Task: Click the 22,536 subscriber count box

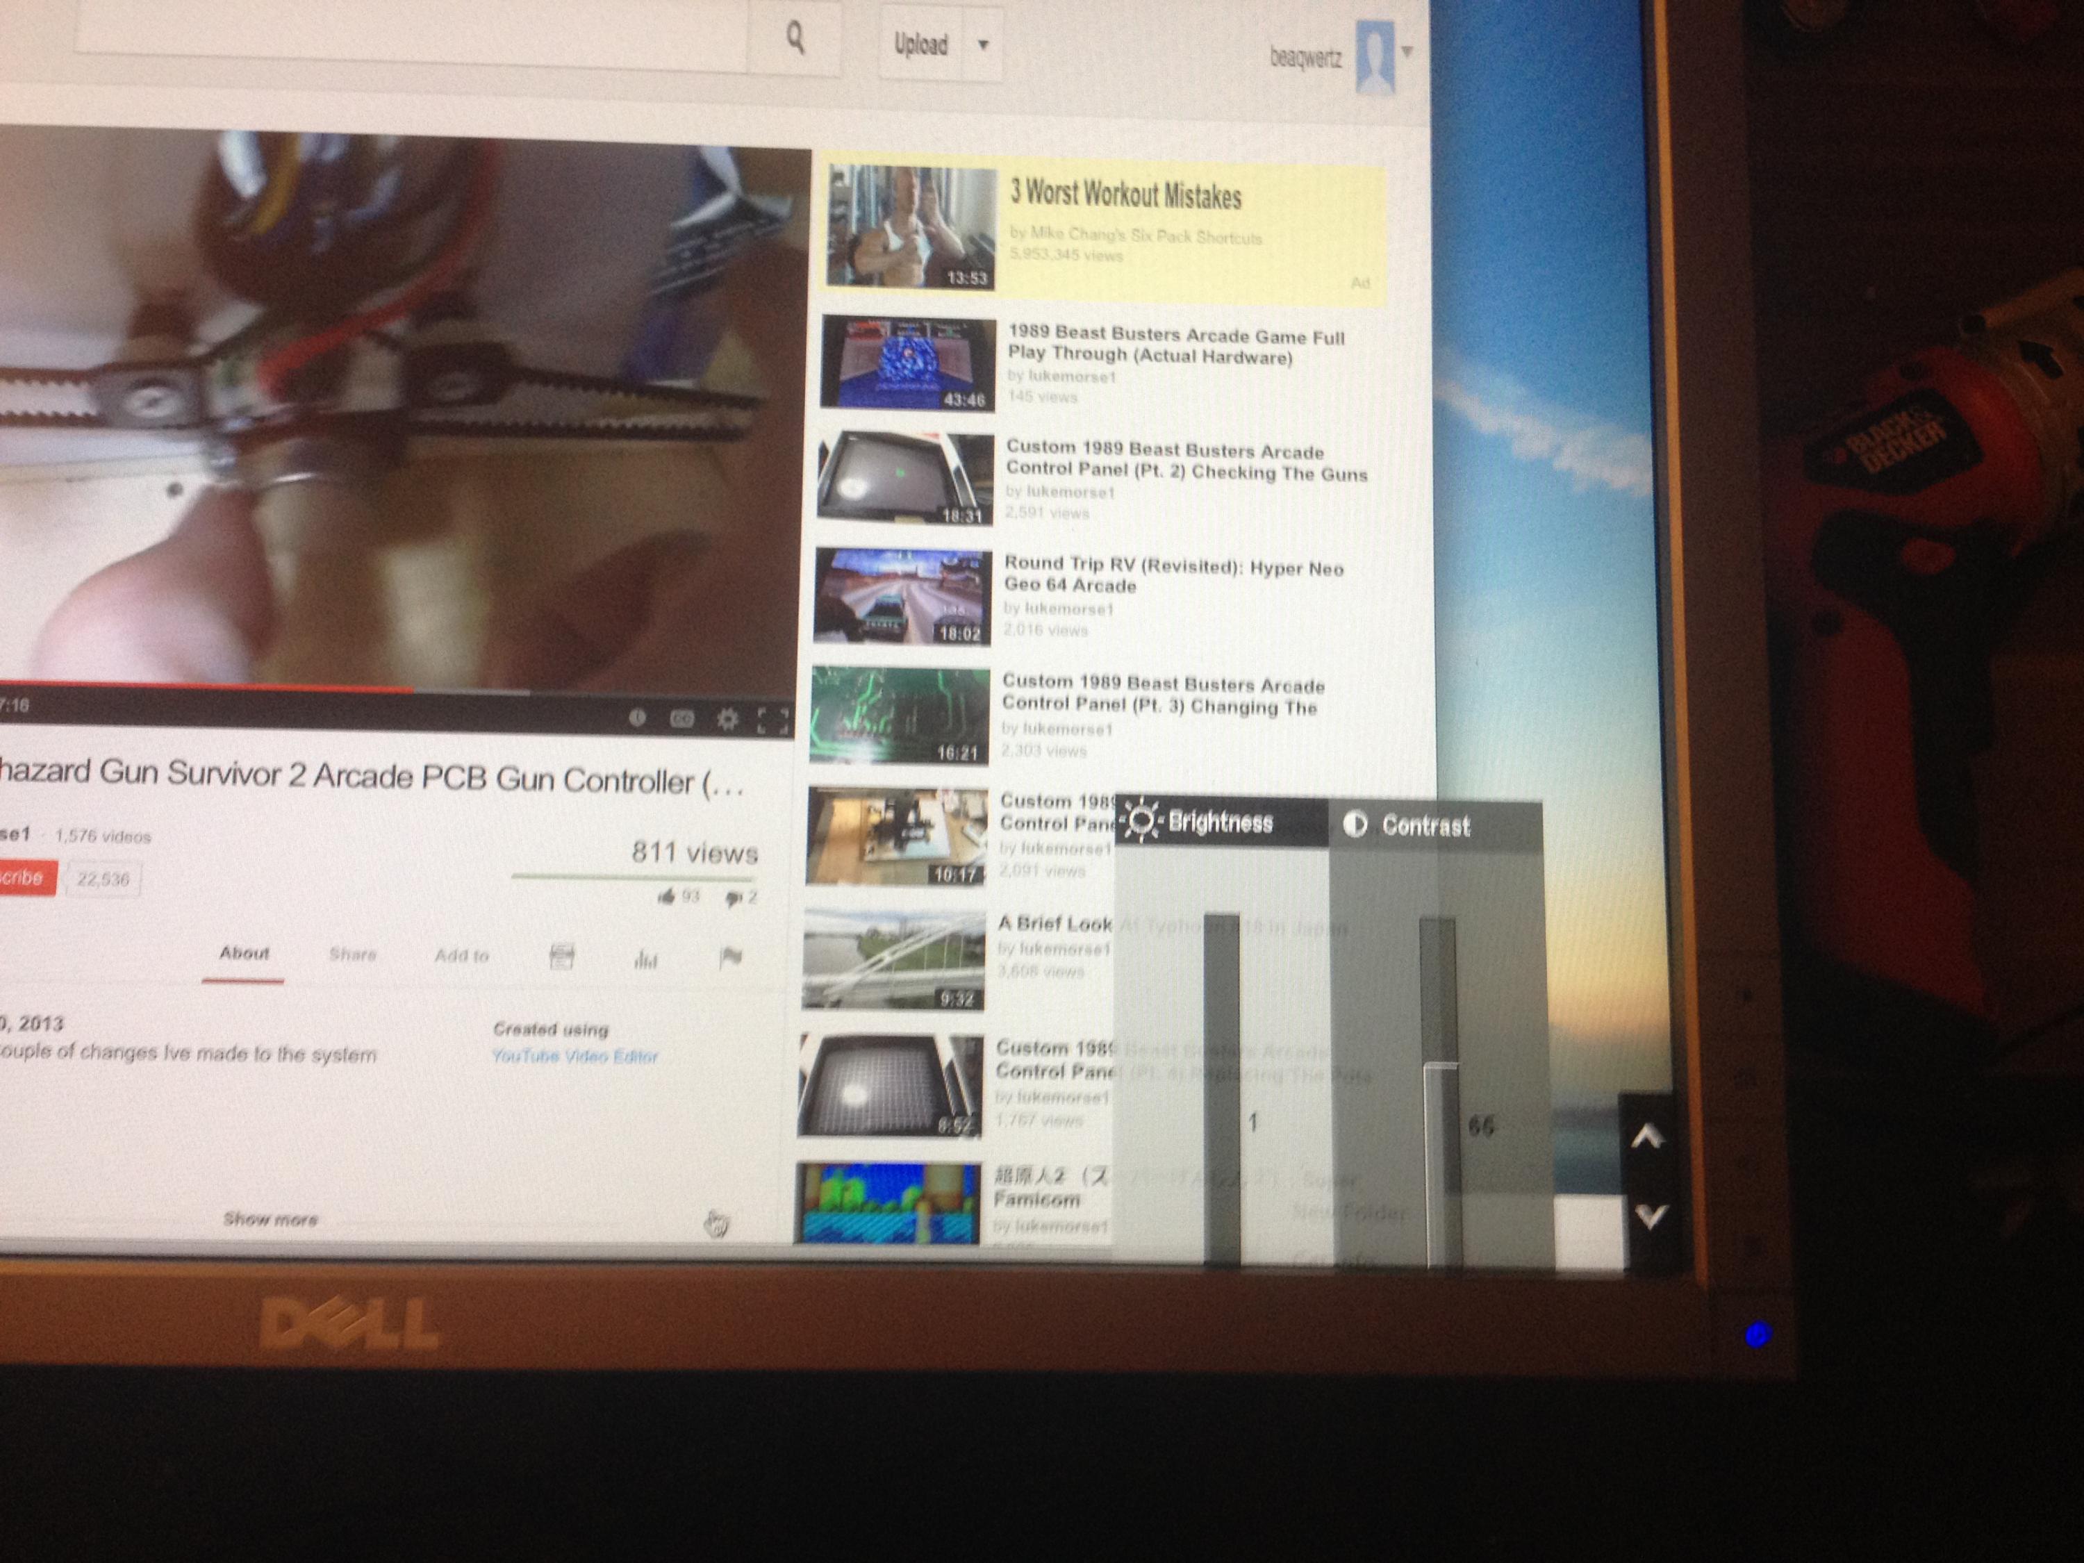Action: [103, 879]
